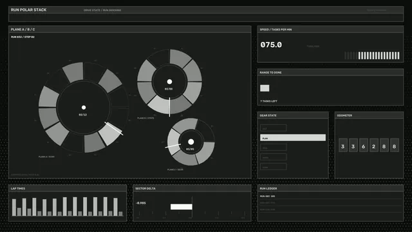This screenshot has height=232, width=412.
Task: Select the RUN LEDGER panel header
Action: coord(330,188)
